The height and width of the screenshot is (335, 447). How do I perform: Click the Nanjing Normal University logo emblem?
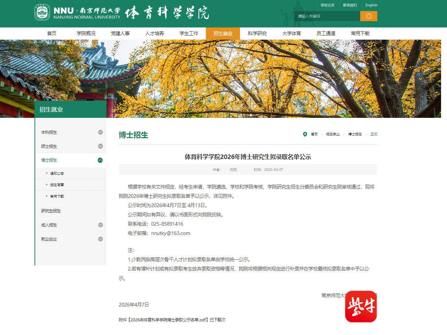(42, 13)
